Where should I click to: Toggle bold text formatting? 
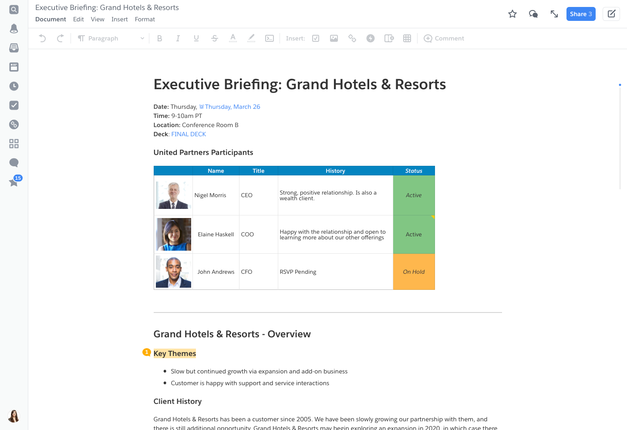[159, 38]
